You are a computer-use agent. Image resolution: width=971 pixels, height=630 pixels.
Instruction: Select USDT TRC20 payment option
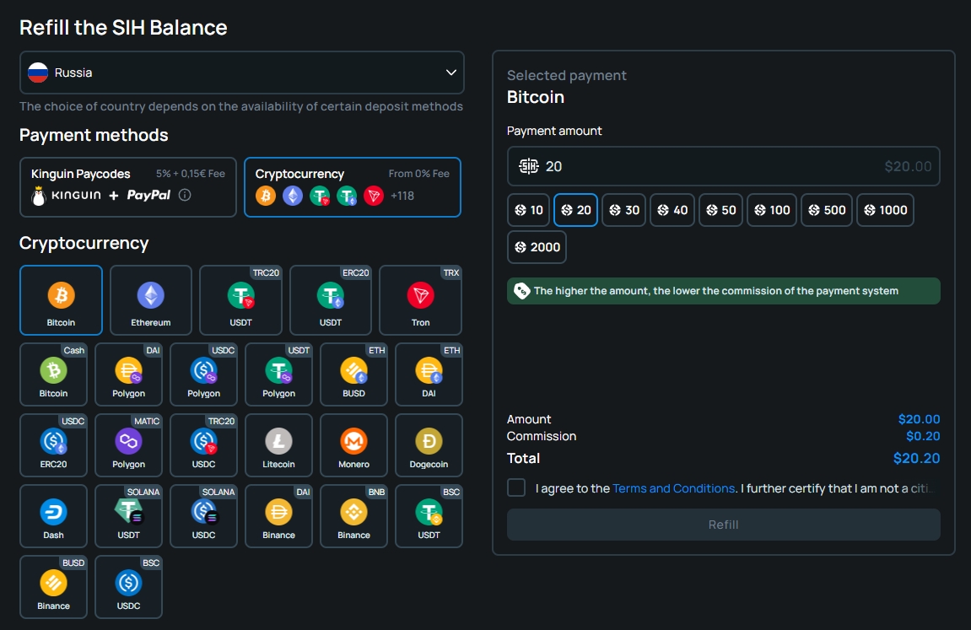[240, 300]
